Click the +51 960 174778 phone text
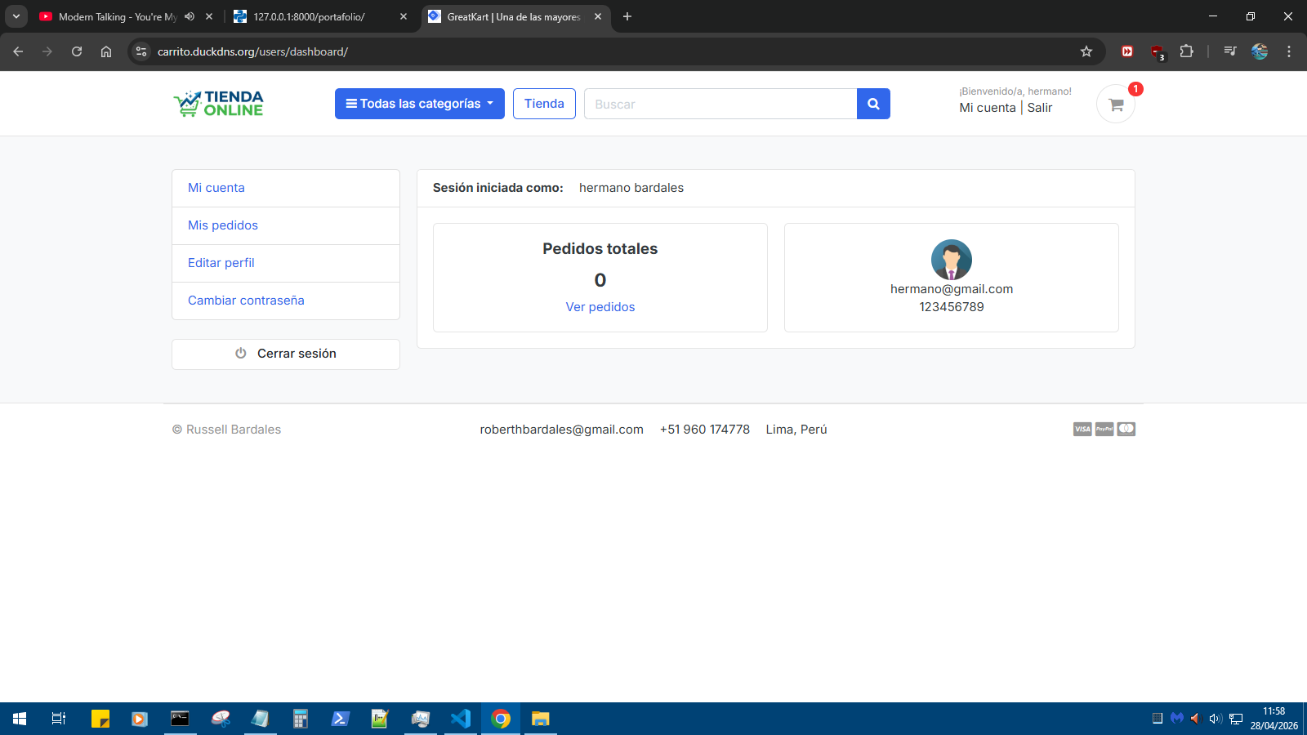The height and width of the screenshot is (735, 1307). coord(705,430)
